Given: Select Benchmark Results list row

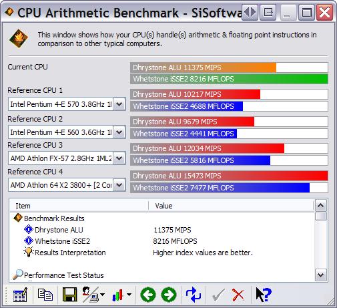Looking at the screenshot, I should (x=162, y=218).
